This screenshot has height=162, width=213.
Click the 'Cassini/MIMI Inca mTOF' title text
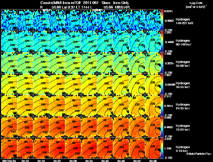click(x=61, y=3)
